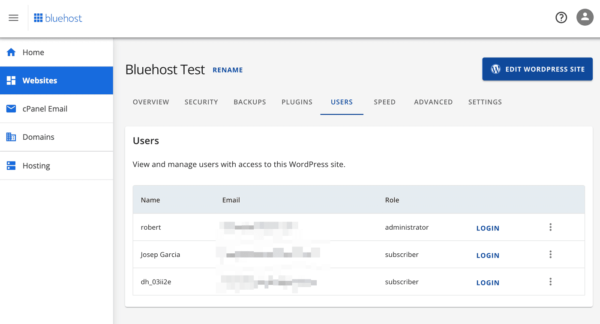Screen dimensions: 600x324
Task: Switch to the Settings tab
Action: (485, 102)
